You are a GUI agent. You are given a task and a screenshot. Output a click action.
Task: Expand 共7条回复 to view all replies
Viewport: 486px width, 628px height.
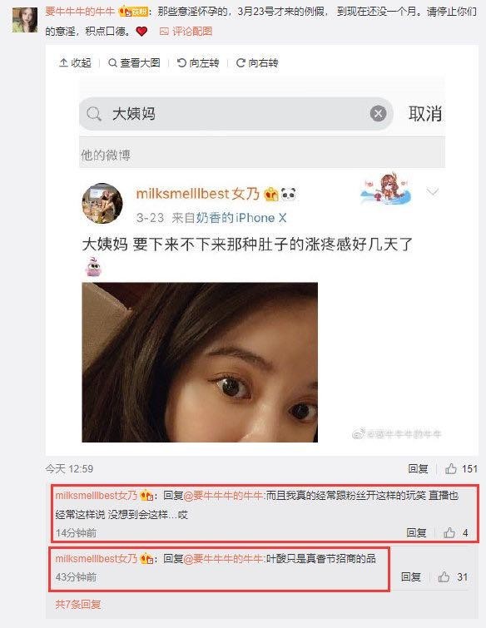click(78, 604)
